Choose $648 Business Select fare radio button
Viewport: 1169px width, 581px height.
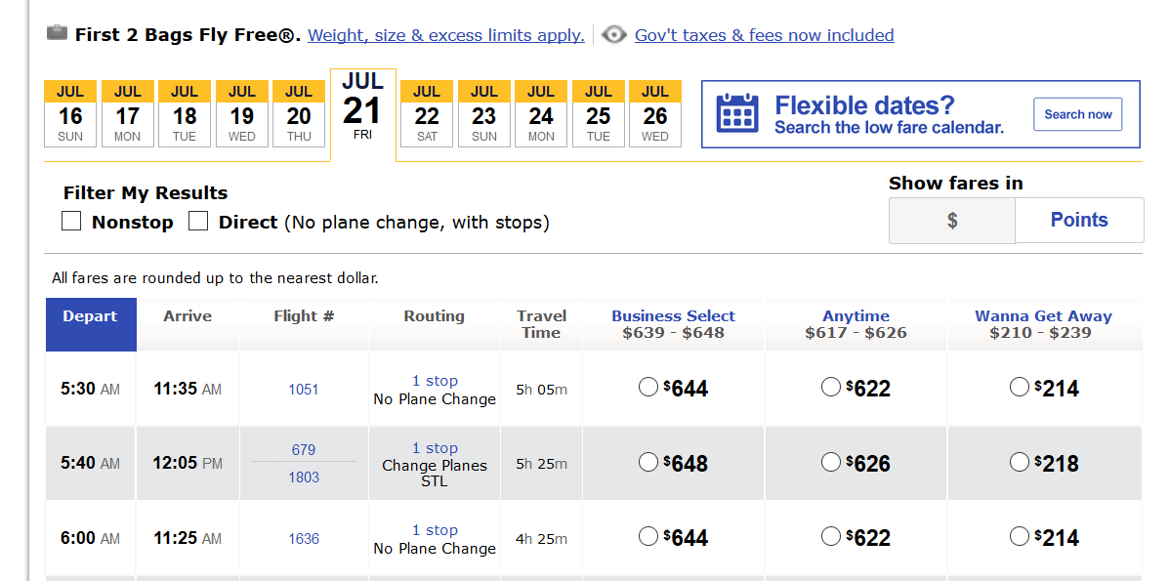coord(647,462)
